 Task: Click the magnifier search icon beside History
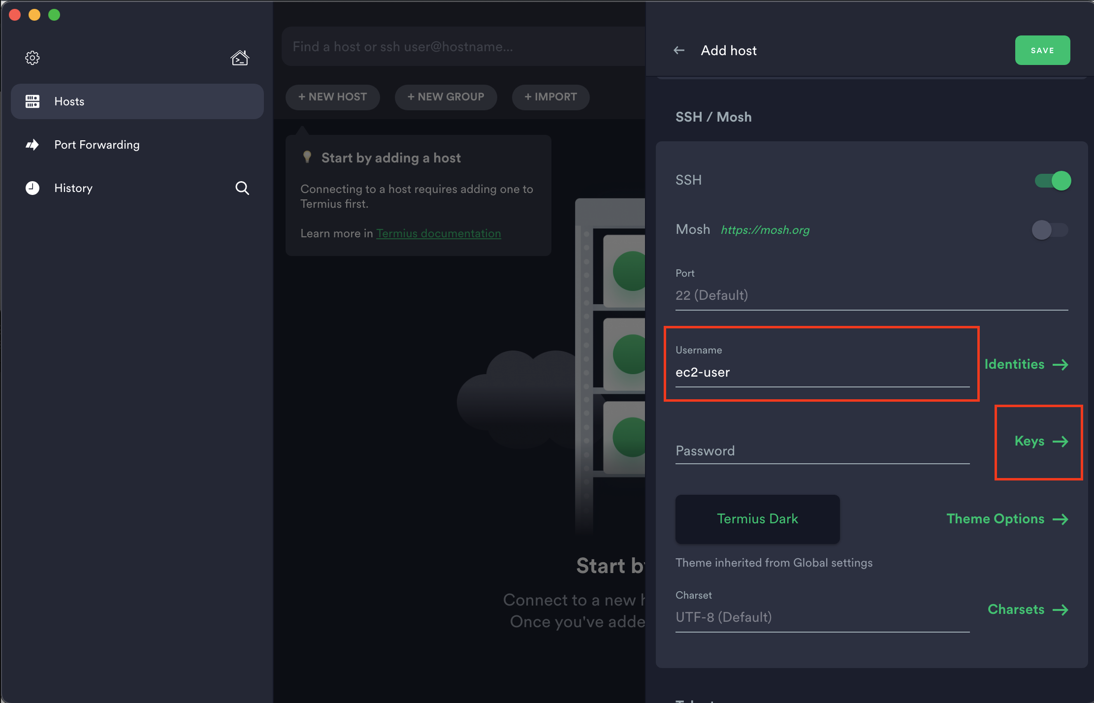click(x=242, y=188)
